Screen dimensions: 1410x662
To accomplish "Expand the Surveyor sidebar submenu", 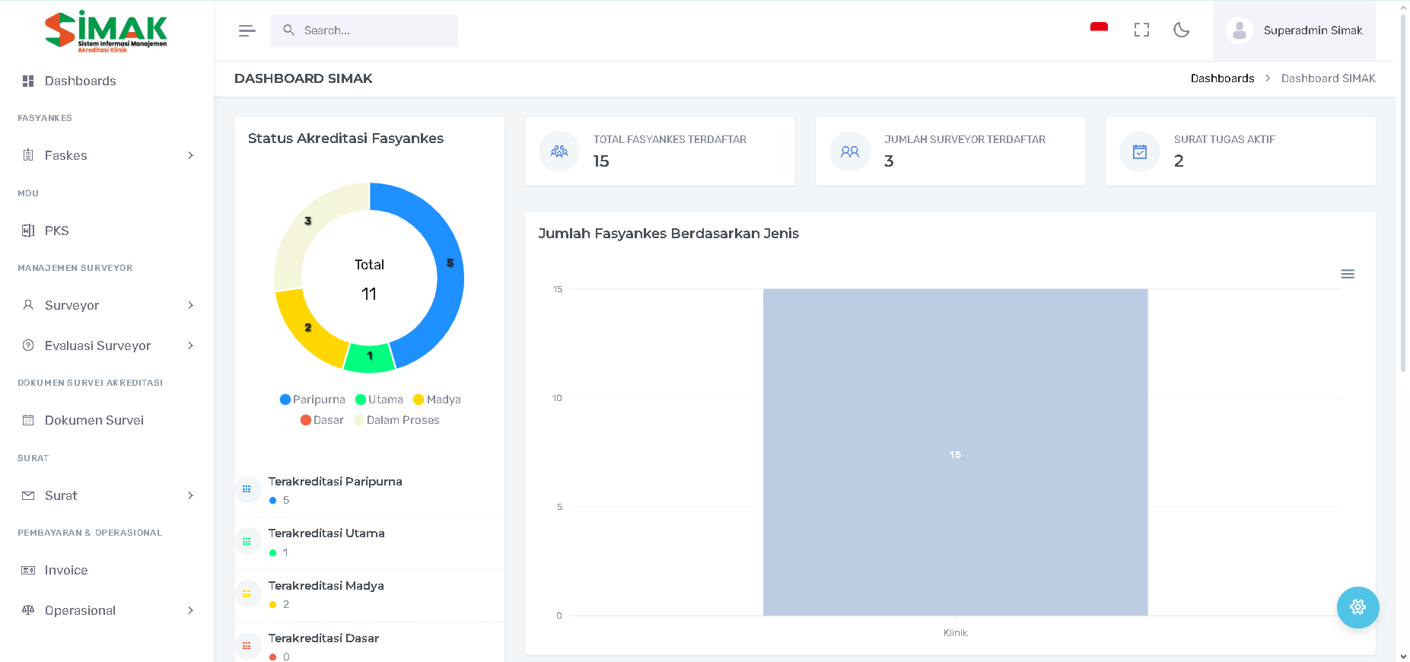I will [x=107, y=305].
